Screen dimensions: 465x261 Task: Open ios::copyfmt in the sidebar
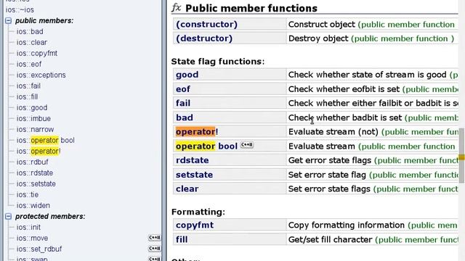coord(37,53)
